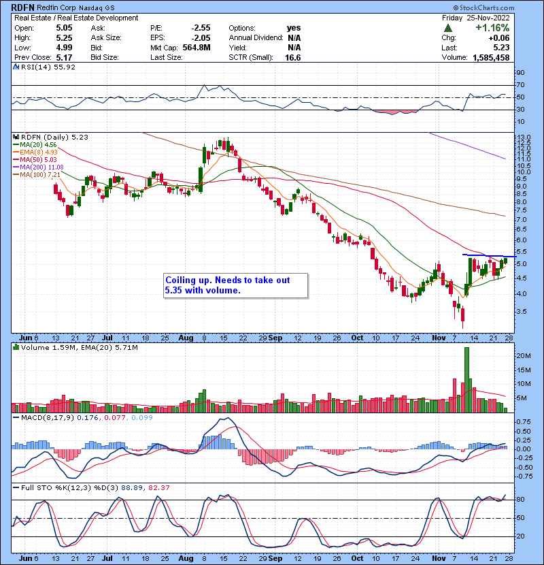The width and height of the screenshot is (544, 565).
Task: Click the RDFN ticker symbol in the header
Action: click(23, 7)
